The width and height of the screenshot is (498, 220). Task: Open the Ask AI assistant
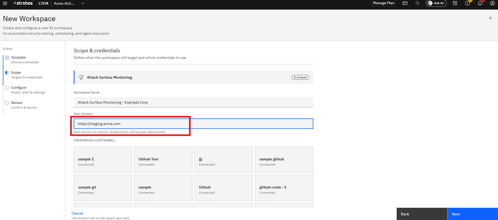tap(436, 3)
